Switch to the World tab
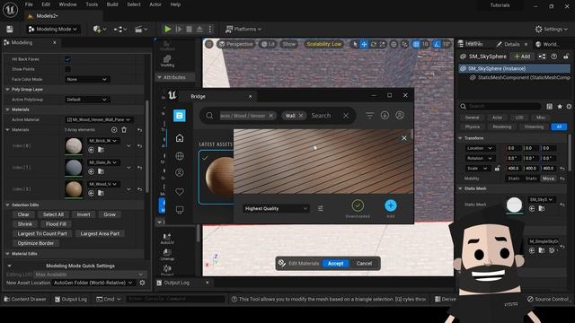 coord(547,44)
